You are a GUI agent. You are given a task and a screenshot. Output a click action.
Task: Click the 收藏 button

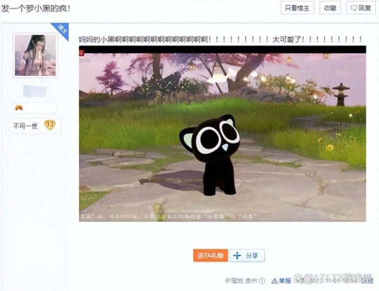tap(330, 8)
